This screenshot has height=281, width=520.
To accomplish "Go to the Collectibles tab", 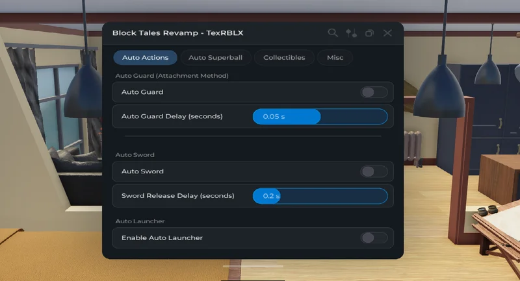I will coord(284,58).
